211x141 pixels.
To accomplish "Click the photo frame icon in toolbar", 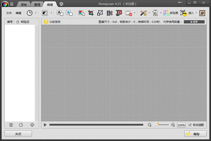I will click(x=202, y=13).
